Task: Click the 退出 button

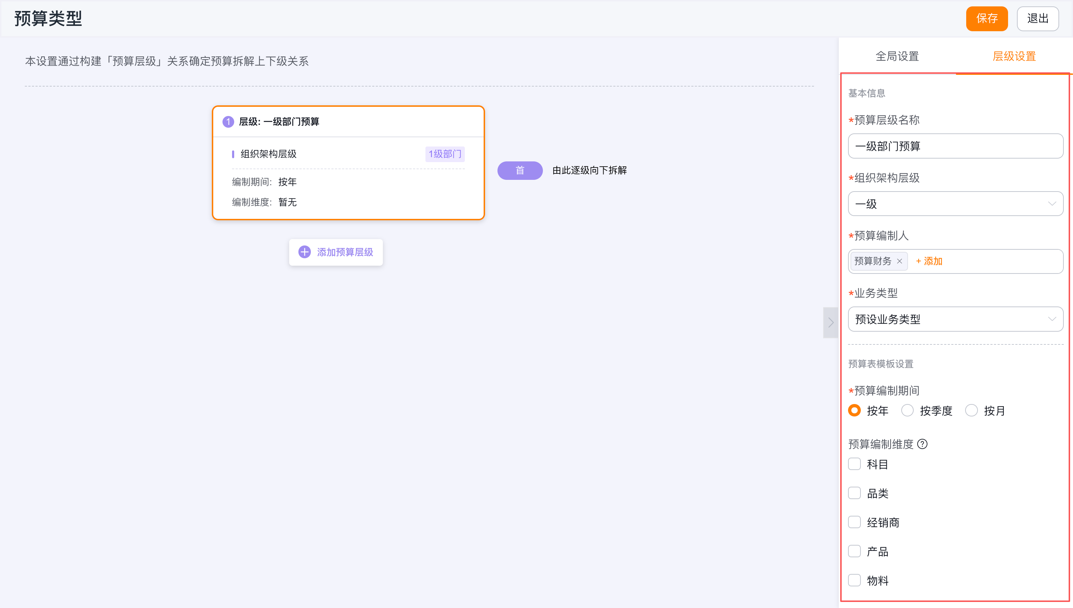Action: (1038, 19)
